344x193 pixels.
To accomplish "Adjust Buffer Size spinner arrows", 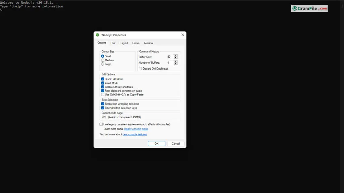I will click(176, 57).
